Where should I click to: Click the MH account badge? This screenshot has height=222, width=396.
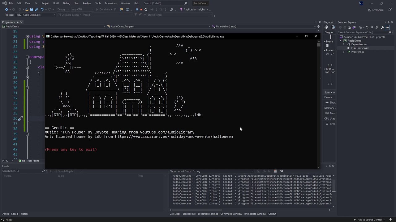coord(361,3)
